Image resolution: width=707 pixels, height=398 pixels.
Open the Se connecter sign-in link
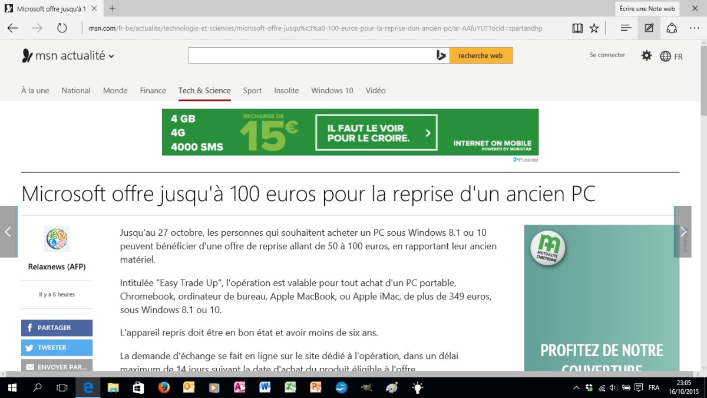click(x=607, y=55)
